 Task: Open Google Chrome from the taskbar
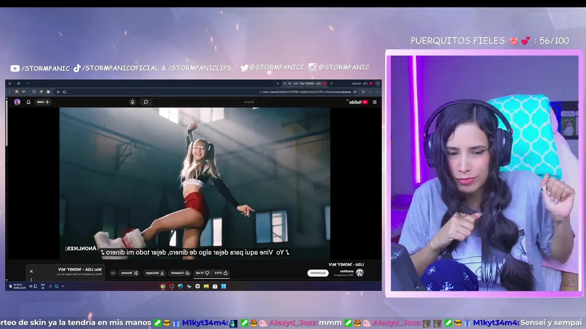(x=163, y=286)
